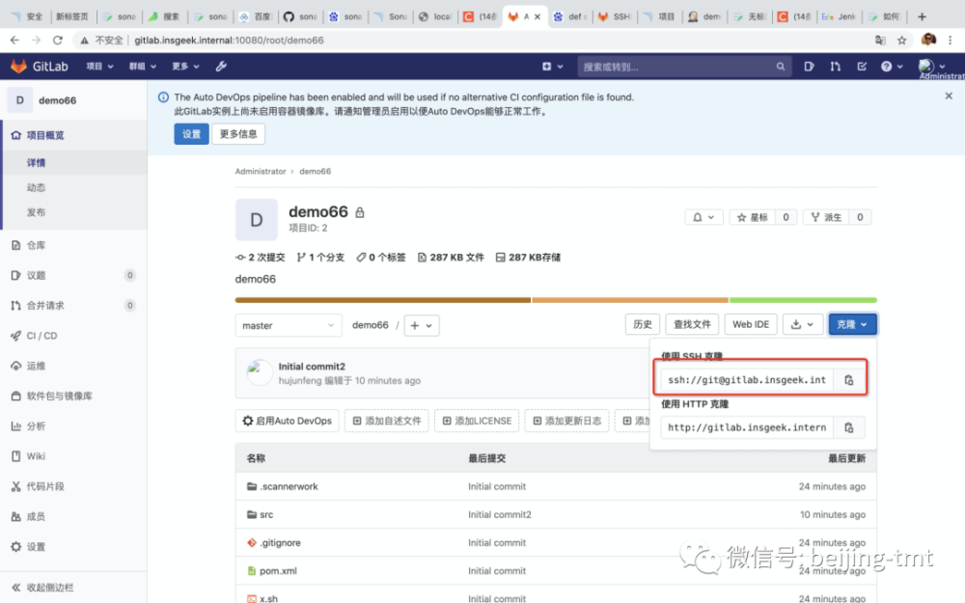
Task: Select 项目概览 in the sidebar
Action: [74, 135]
